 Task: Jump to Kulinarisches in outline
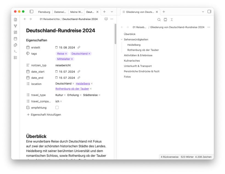pyautogui.click(x=132, y=61)
